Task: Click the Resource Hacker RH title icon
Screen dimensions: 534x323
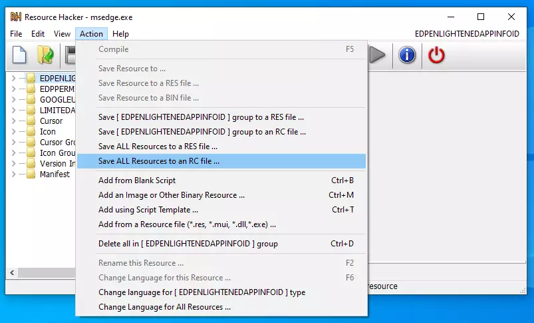Action: pyautogui.click(x=16, y=17)
